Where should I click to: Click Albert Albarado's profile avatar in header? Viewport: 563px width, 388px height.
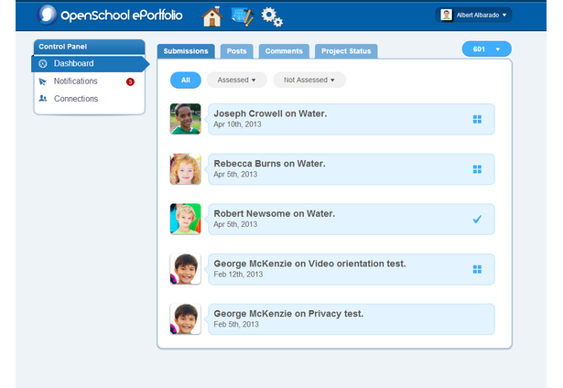(x=446, y=15)
